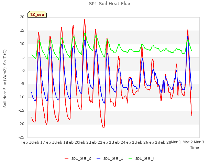Click the y-axis label Soil Heat Flux
Image resolution: width=220 pixels, height=165 pixels.
tap(5, 78)
